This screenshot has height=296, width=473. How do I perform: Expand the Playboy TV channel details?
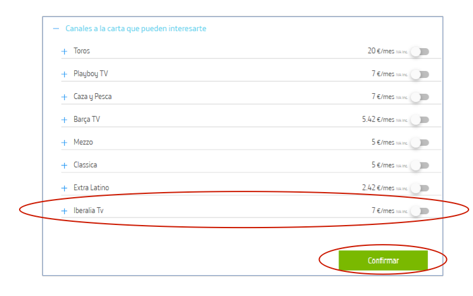tap(64, 74)
